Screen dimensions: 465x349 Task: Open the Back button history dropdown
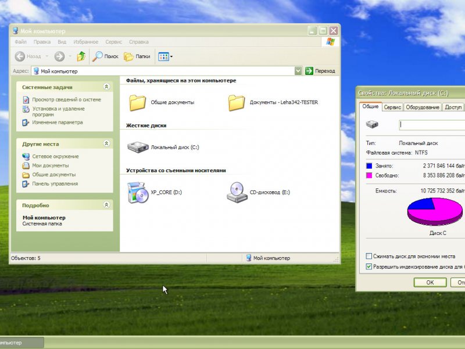47,56
